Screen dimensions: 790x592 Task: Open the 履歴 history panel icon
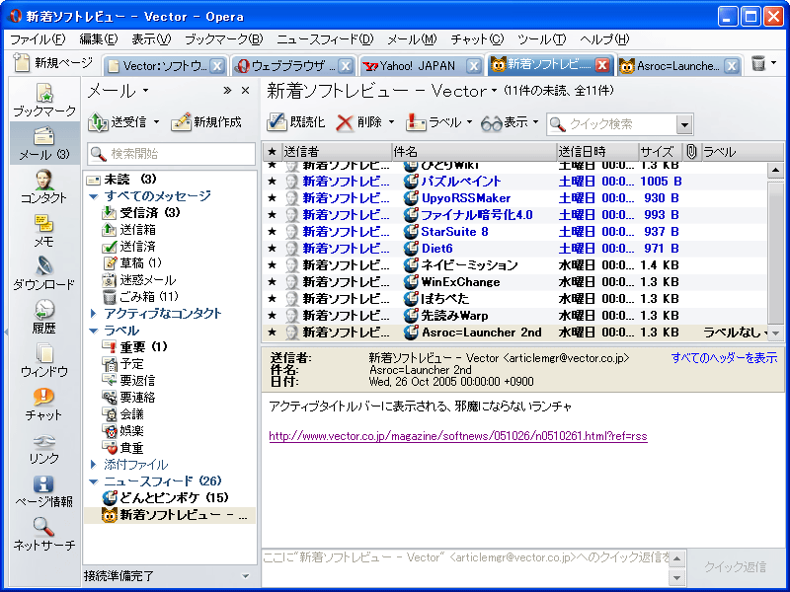[44, 310]
